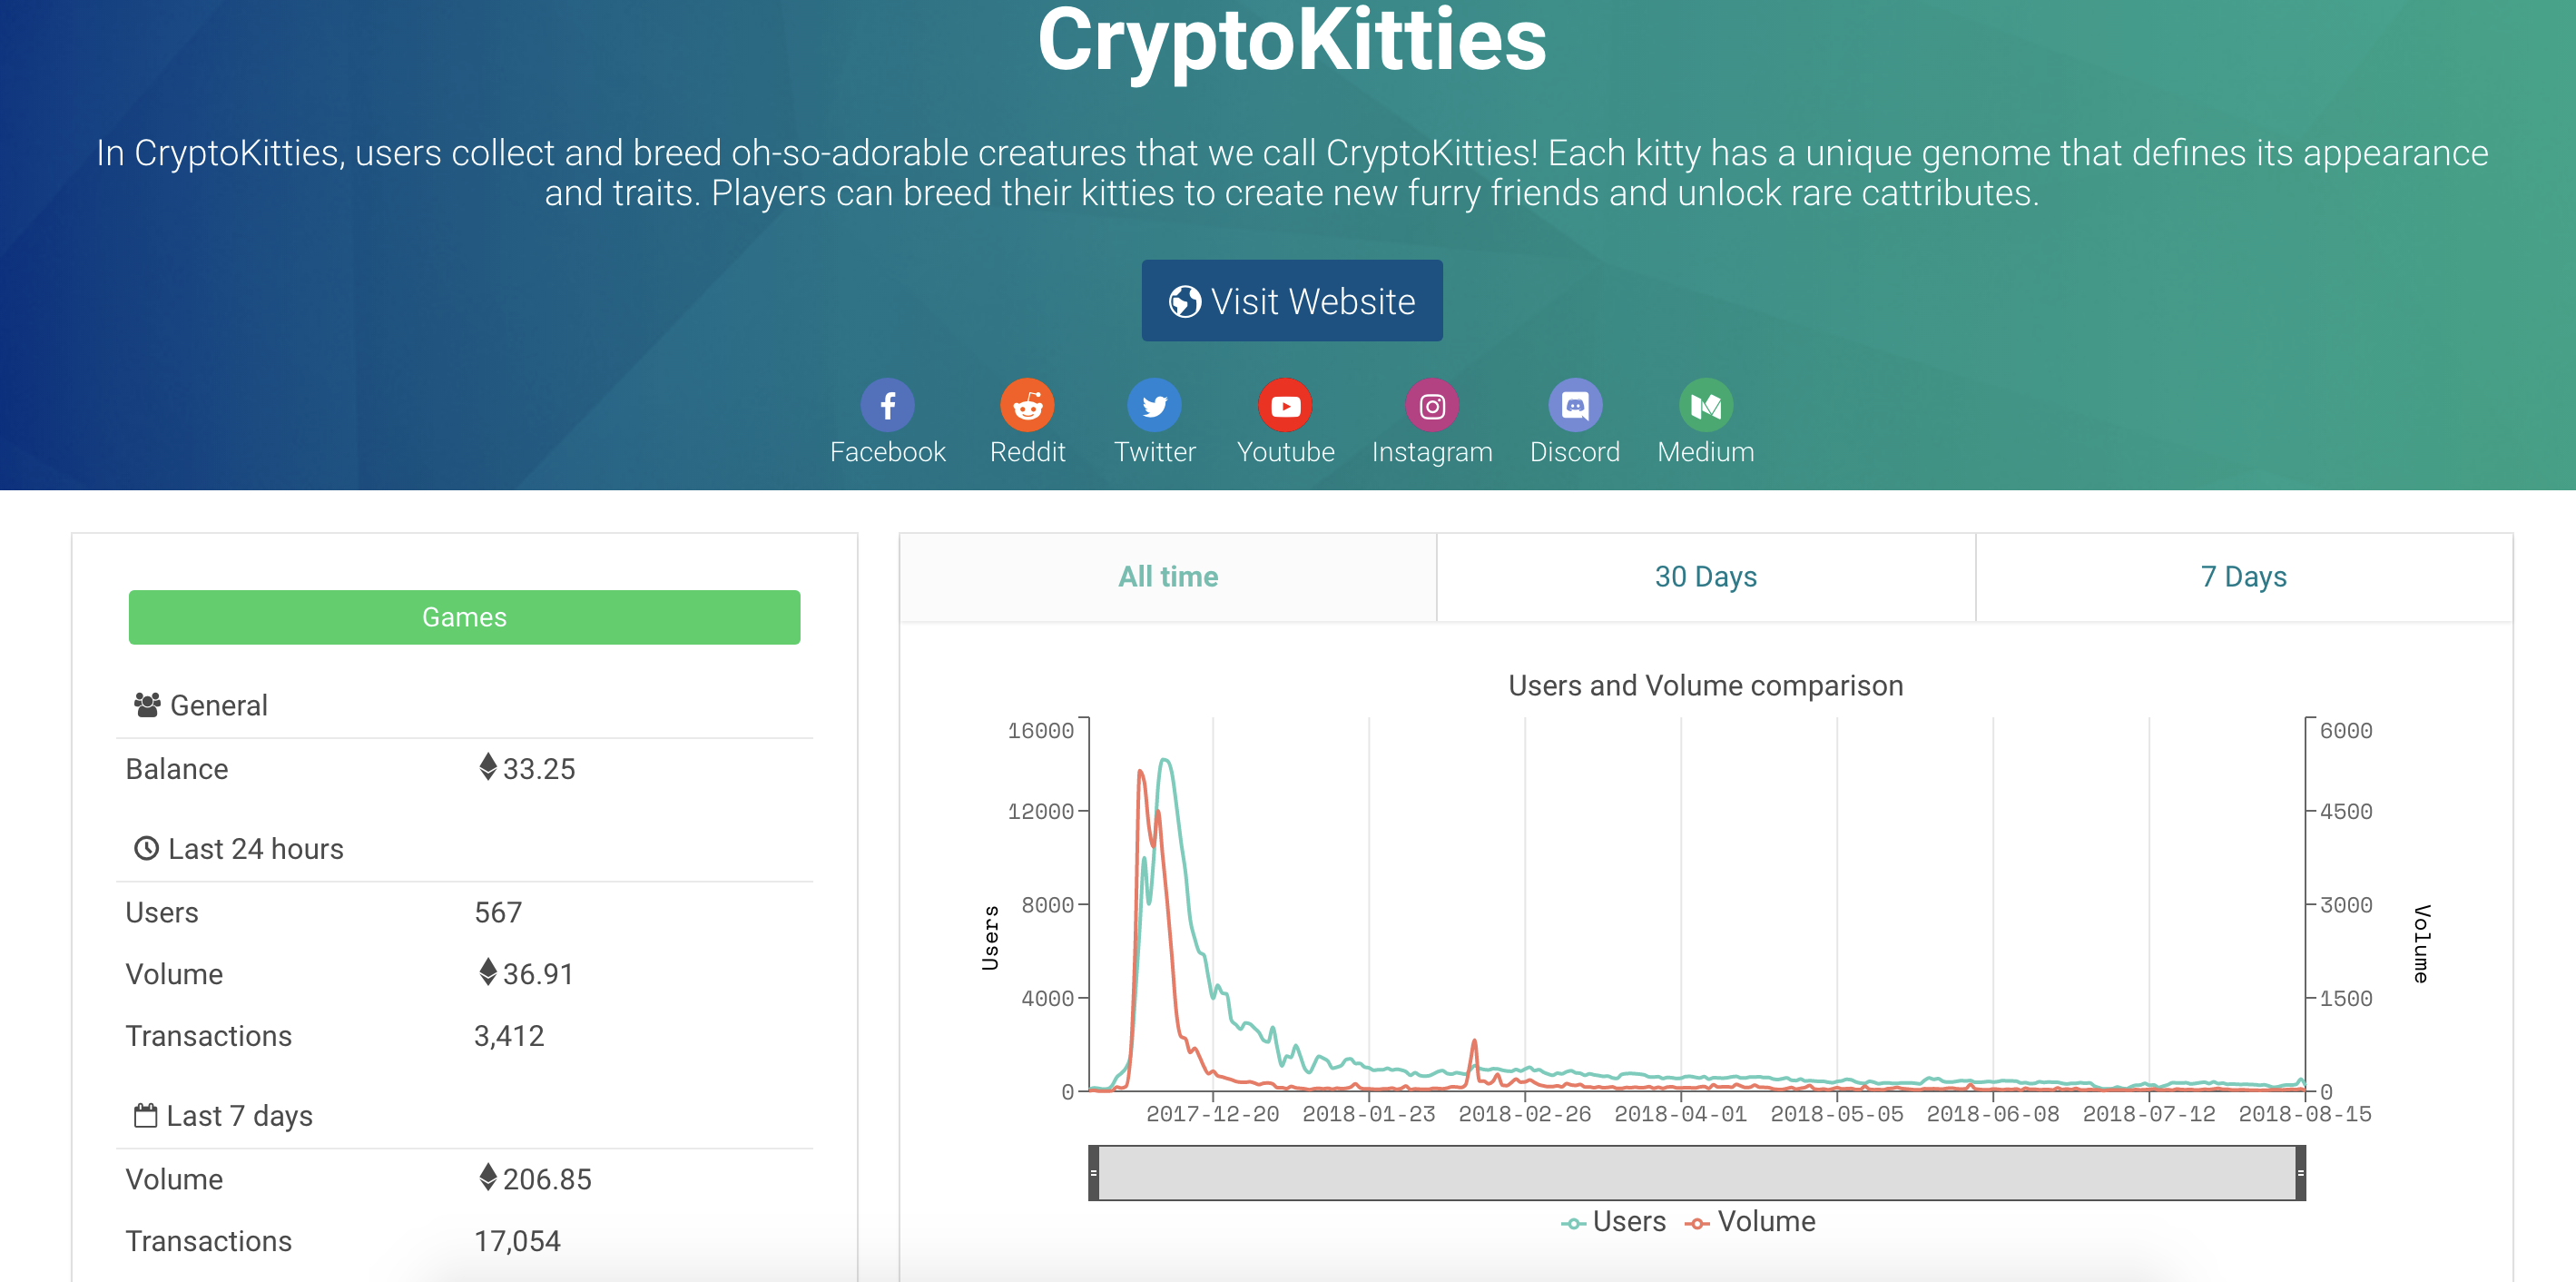Open the Youtube channel icon
The image size is (2576, 1282).
pos(1285,406)
